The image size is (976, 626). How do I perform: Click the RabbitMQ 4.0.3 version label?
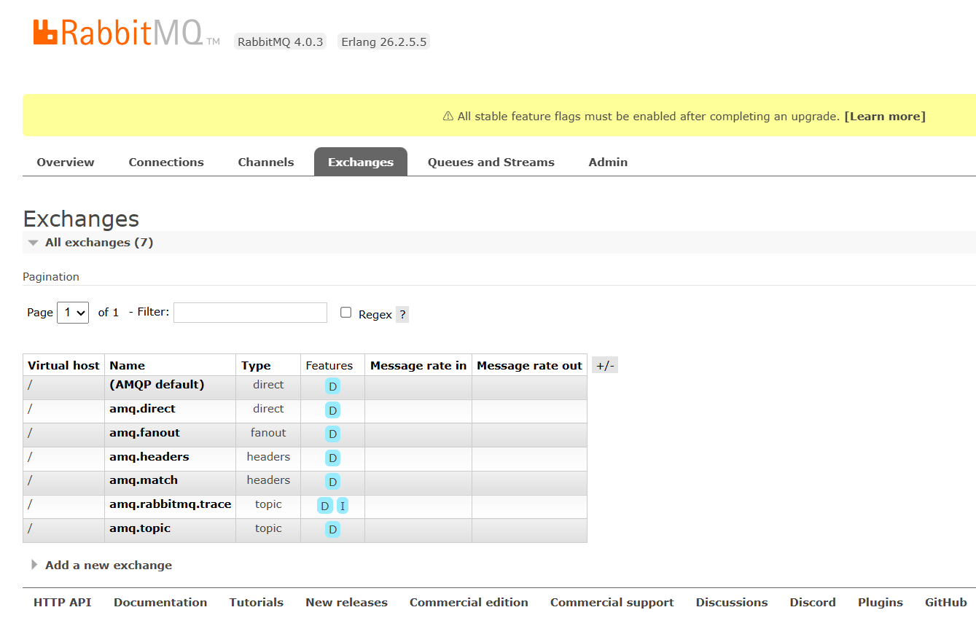pyautogui.click(x=281, y=42)
